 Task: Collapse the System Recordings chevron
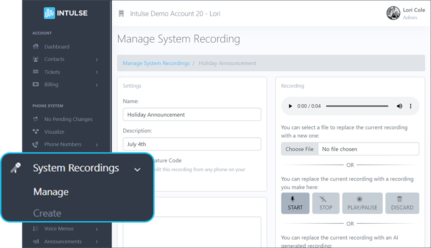click(x=137, y=169)
